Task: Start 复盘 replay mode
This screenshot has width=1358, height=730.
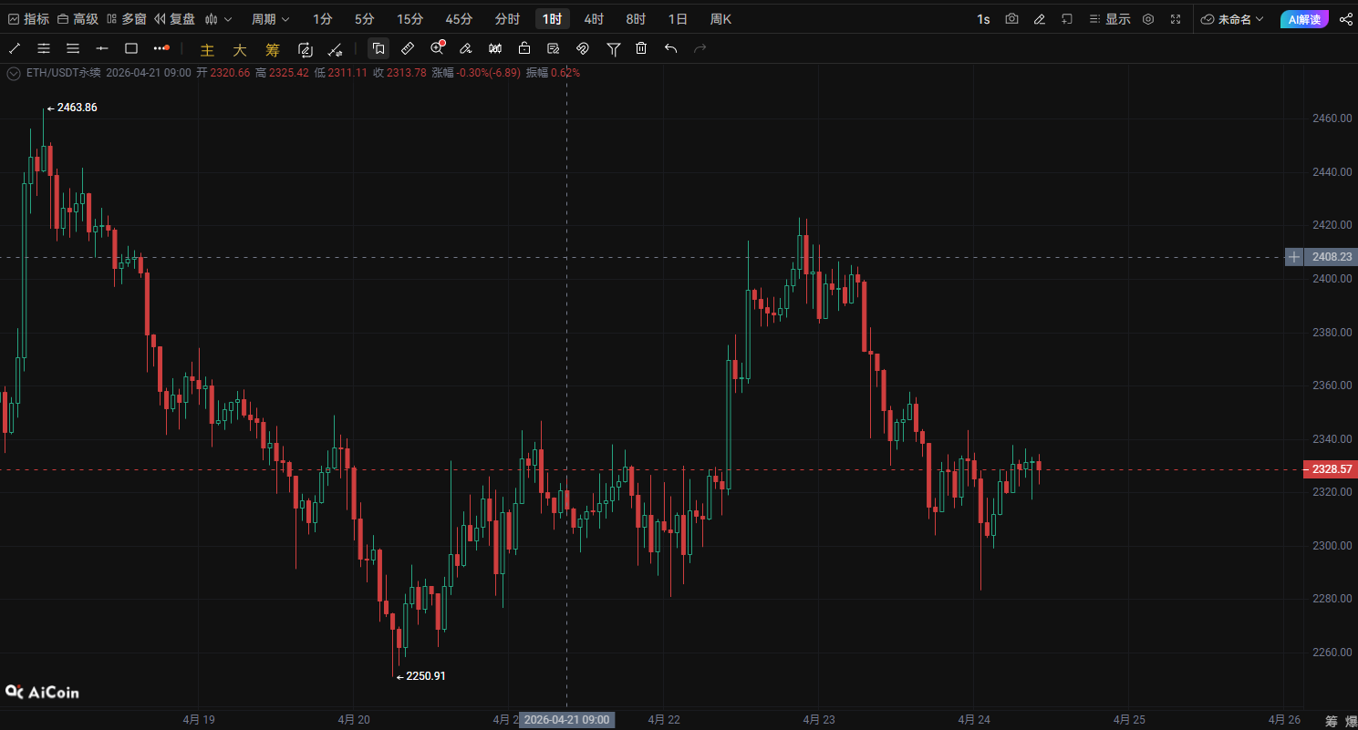Action: coord(174,19)
